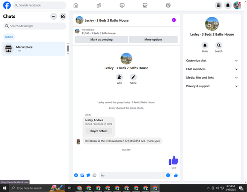Click the taskbar clock showing 9:25 PM
The width and height of the screenshot is (247, 192).
pos(231,188)
